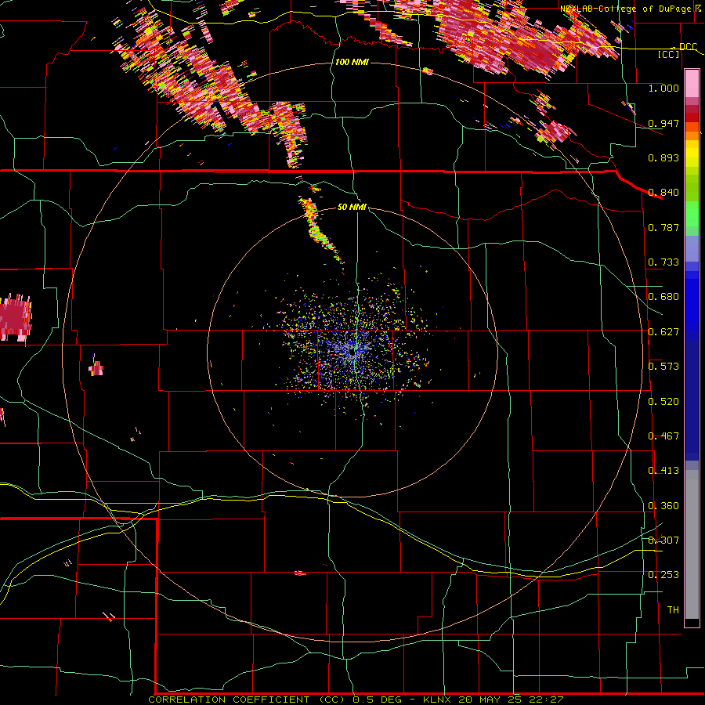
Task: Click the 0.413 scale value
Action: 663,471
